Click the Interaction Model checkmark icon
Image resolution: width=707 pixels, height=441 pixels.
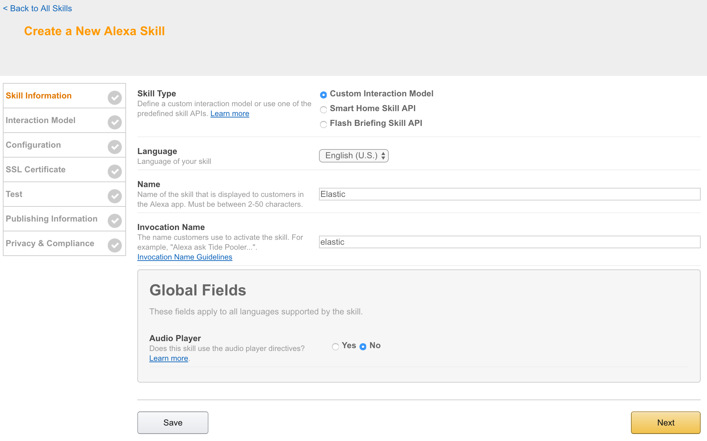[114, 122]
